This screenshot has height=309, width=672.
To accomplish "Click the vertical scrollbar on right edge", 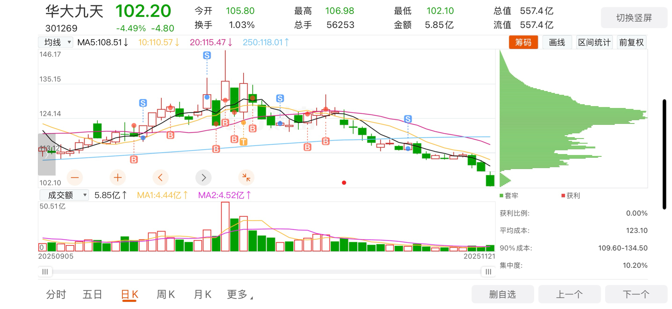I will click(x=664, y=154).
